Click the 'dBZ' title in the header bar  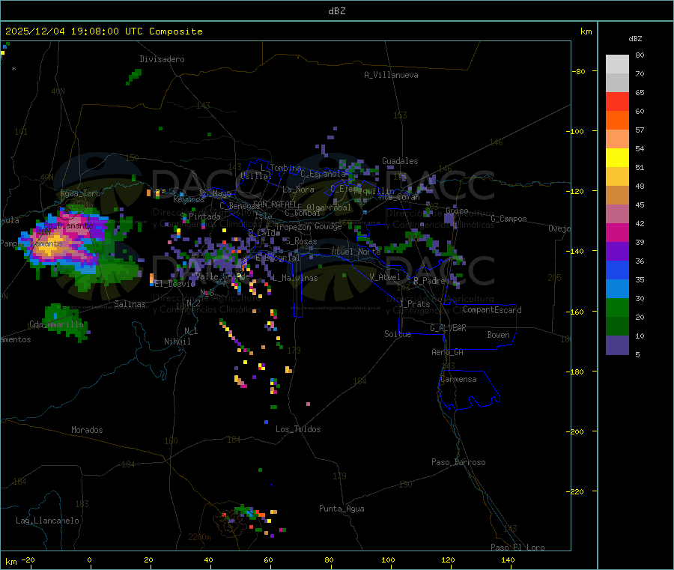[x=336, y=11]
